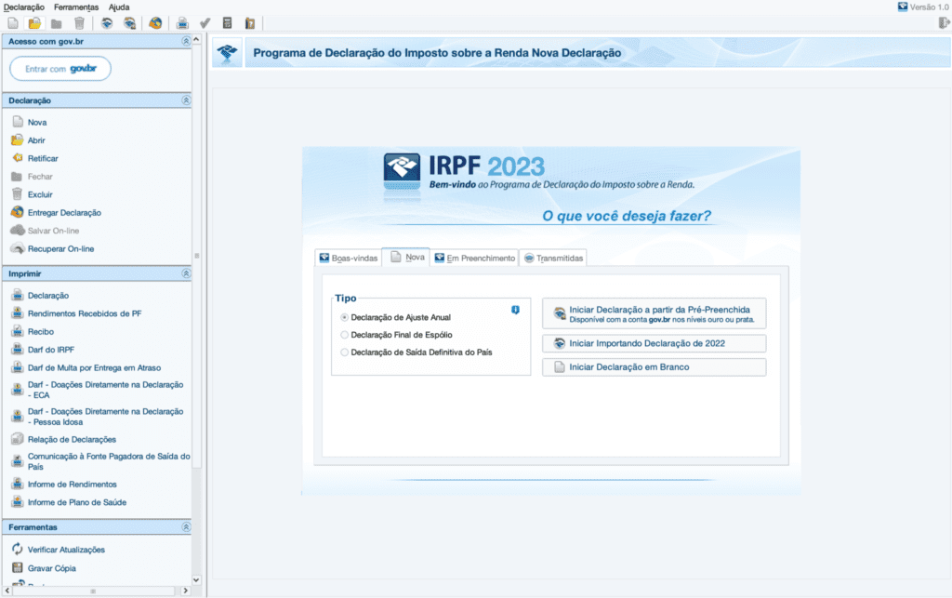This screenshot has width=952, height=598.
Task: Switch to the Transmitidas tab
Action: tap(553, 258)
